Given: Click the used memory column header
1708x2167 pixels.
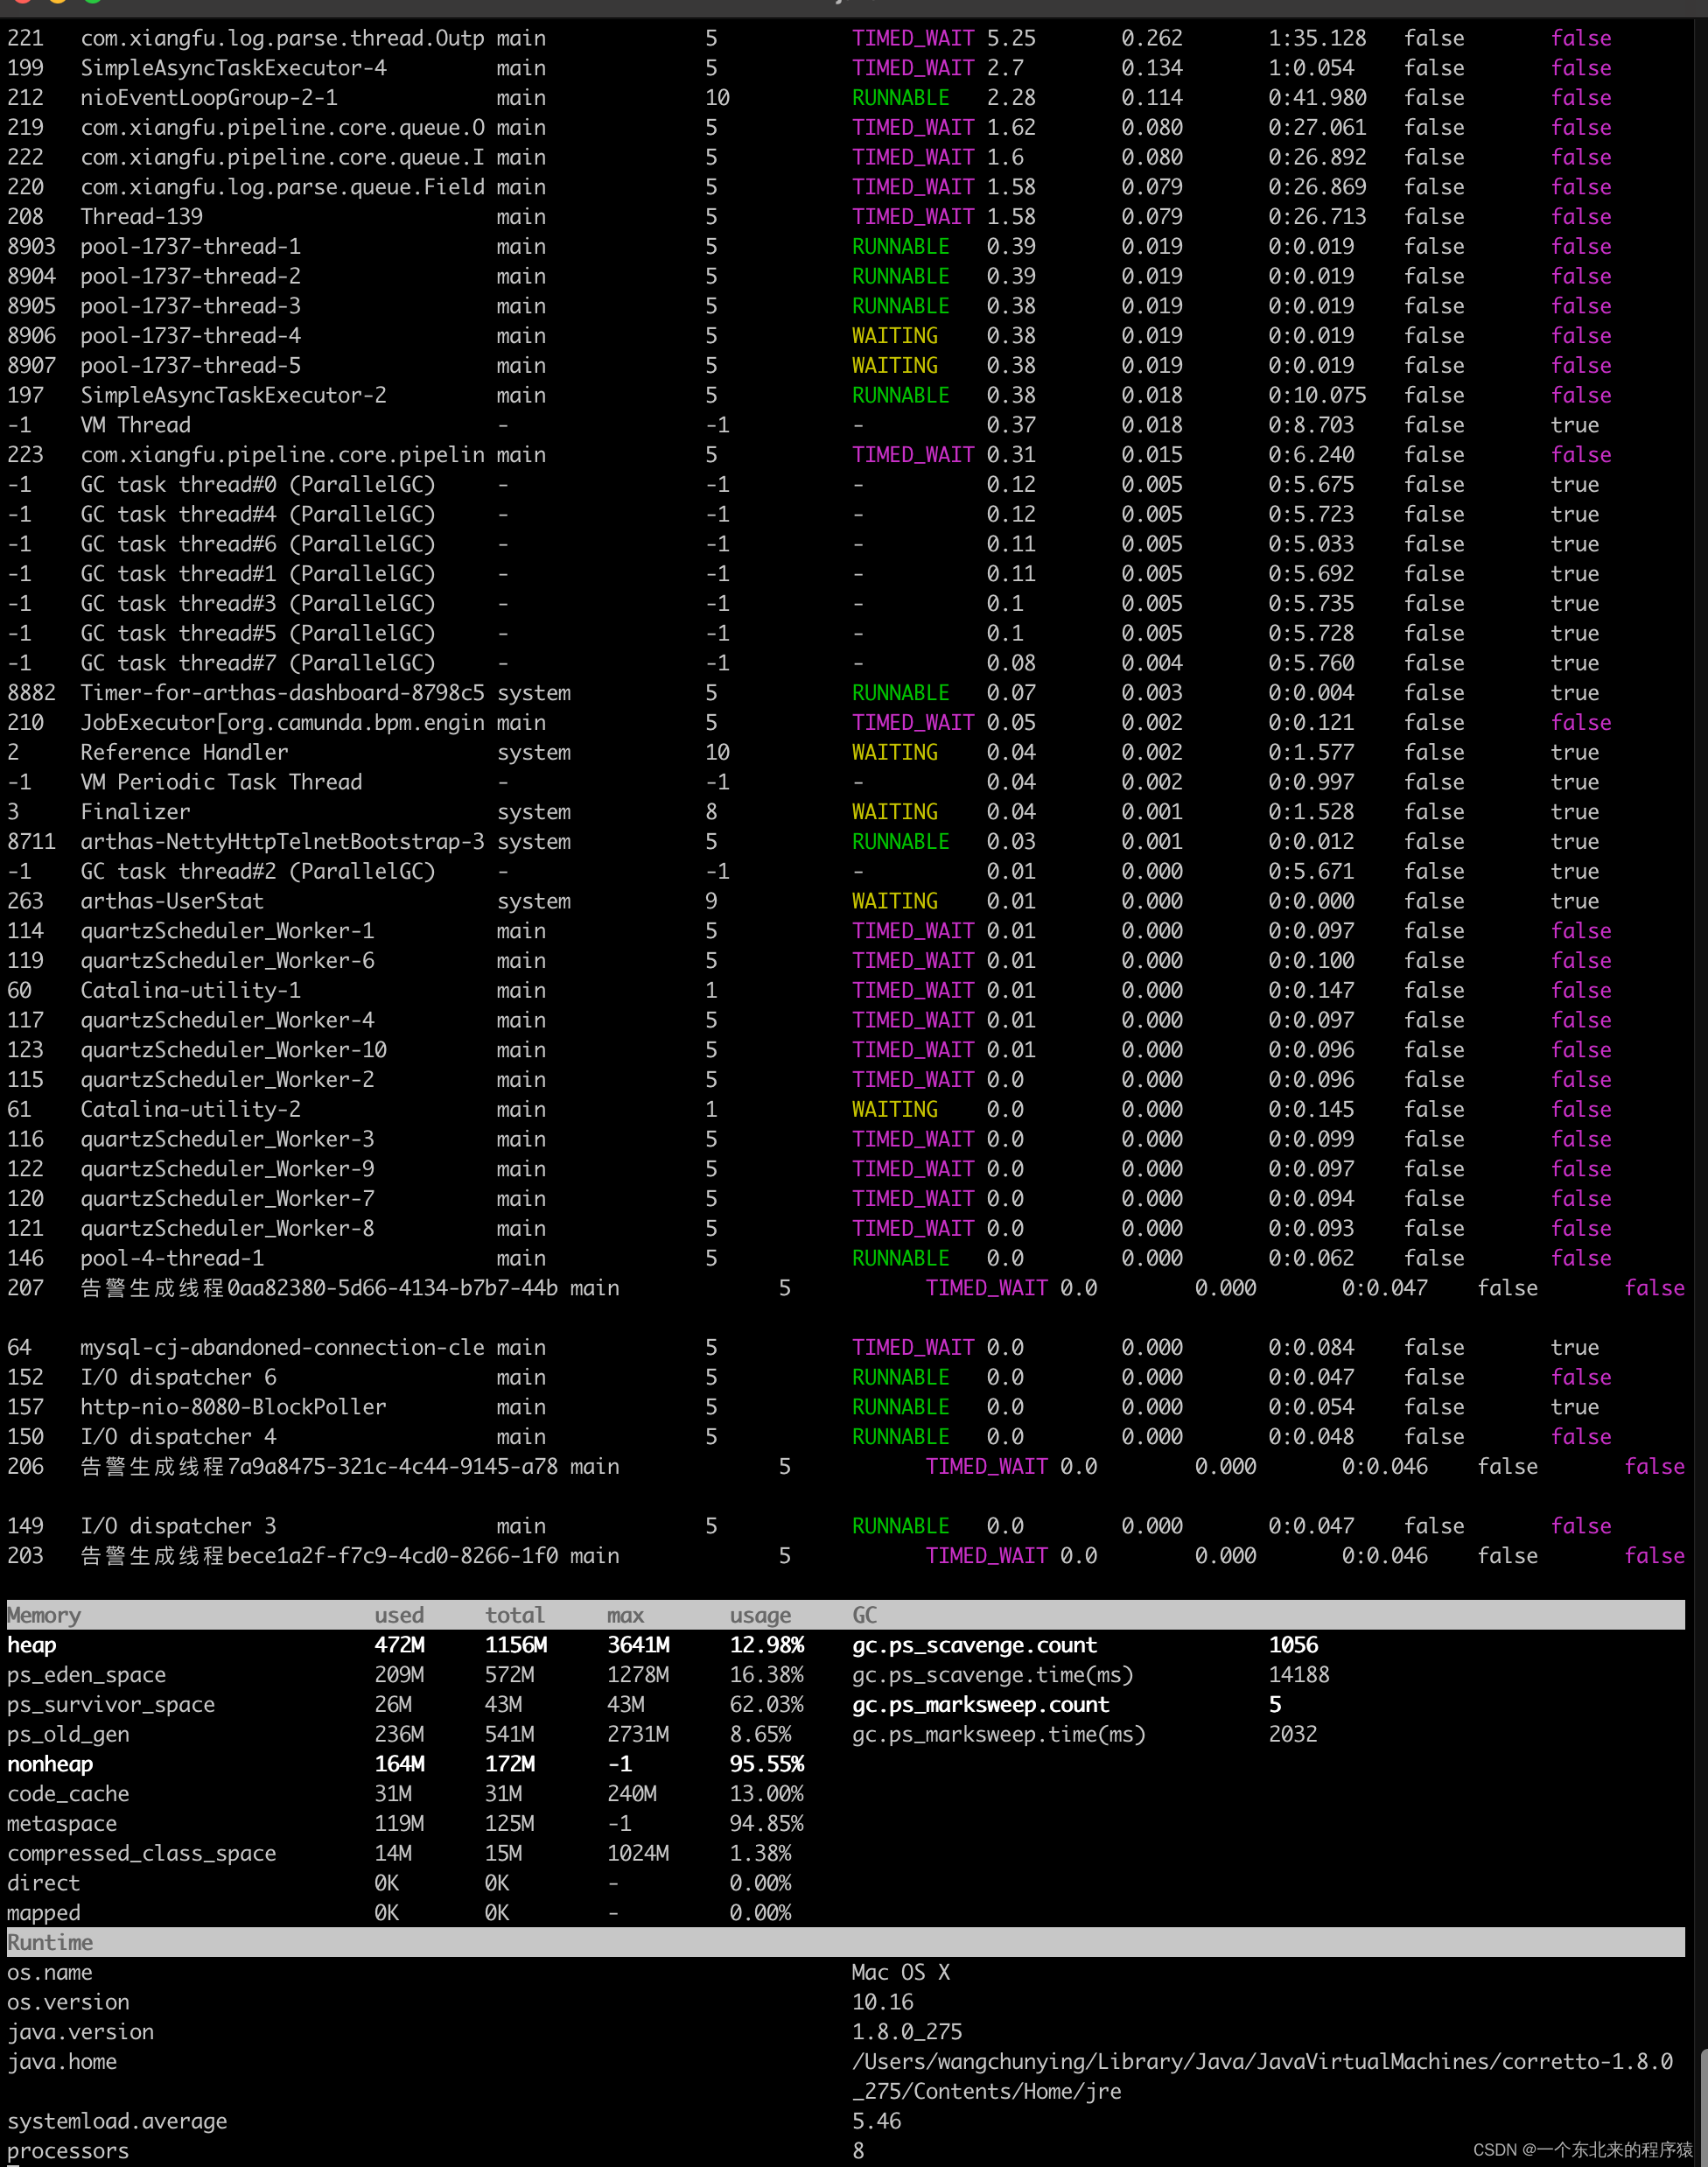Looking at the screenshot, I should 399,1615.
